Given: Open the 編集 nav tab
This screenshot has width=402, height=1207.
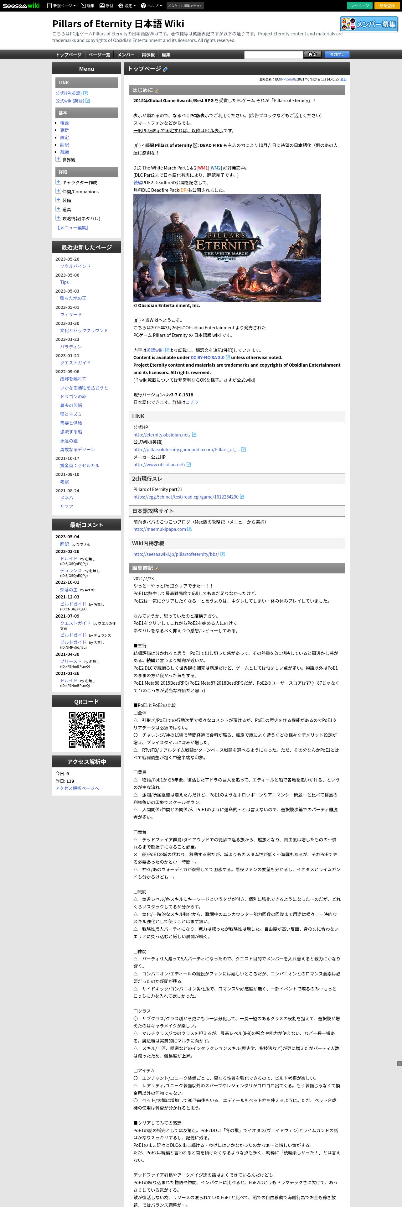Looking at the screenshot, I should (x=166, y=55).
